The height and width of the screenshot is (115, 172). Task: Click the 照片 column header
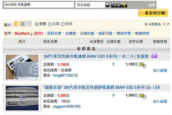(22, 41)
